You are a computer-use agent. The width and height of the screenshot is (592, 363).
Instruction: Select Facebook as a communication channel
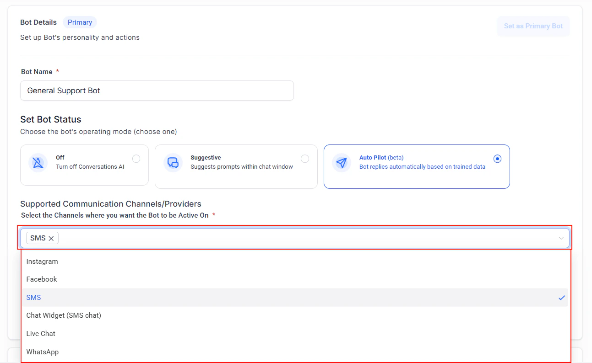pos(41,279)
